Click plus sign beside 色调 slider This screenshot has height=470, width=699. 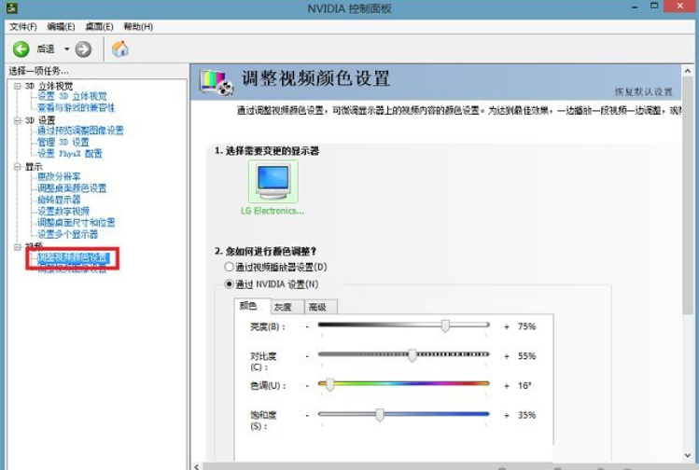[x=507, y=386]
